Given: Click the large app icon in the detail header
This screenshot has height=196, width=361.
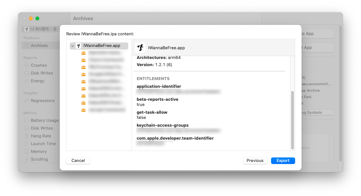Looking at the screenshot, I should (140, 48).
